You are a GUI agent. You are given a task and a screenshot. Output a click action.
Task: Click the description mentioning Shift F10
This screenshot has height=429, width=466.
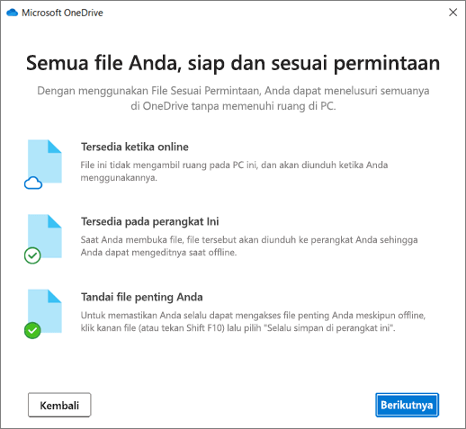[253, 321]
